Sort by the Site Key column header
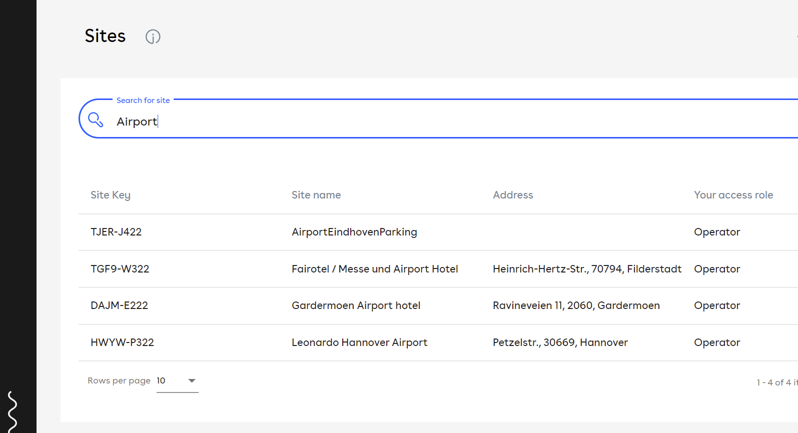The height and width of the screenshot is (433, 798). [x=111, y=195]
